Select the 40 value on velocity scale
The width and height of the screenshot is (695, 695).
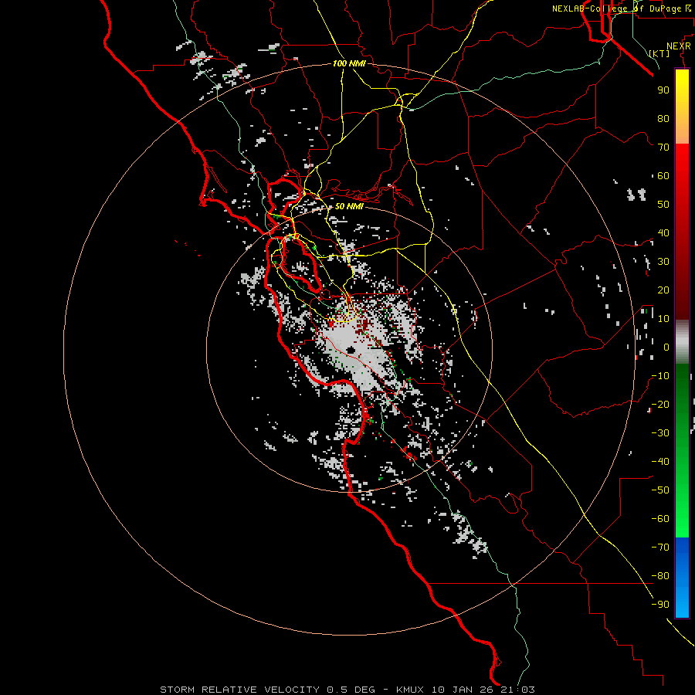[663, 233]
